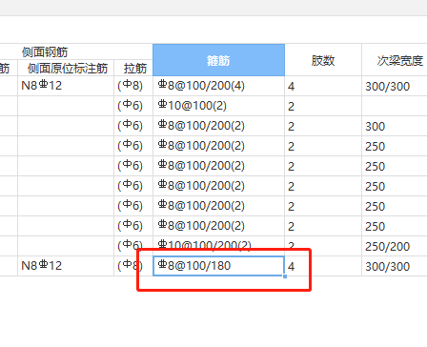The width and height of the screenshot is (427, 347).
Task: Select the 8@100/200(4) stirrup cell
Action: 218,86
